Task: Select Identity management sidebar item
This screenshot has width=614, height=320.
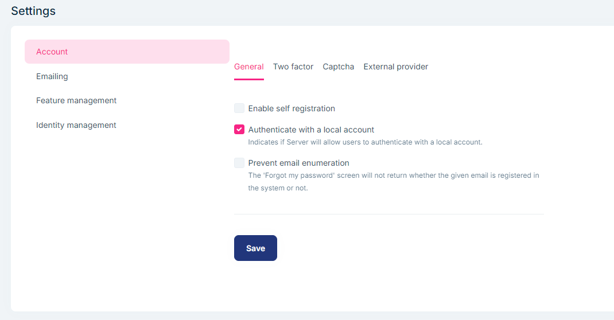Action: (x=76, y=125)
